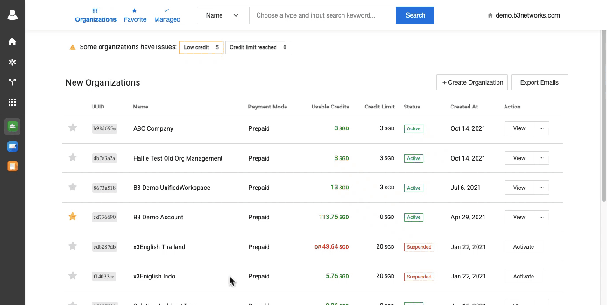Click UUID db7c3a2a chip

(104, 158)
